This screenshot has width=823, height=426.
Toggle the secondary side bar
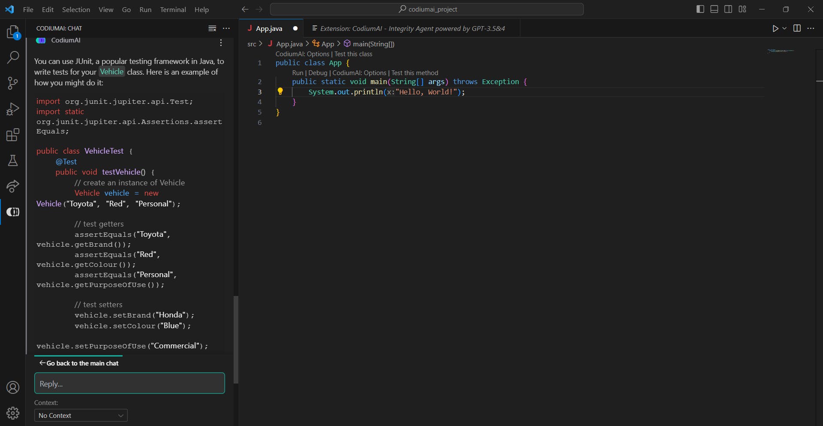pyautogui.click(x=728, y=9)
